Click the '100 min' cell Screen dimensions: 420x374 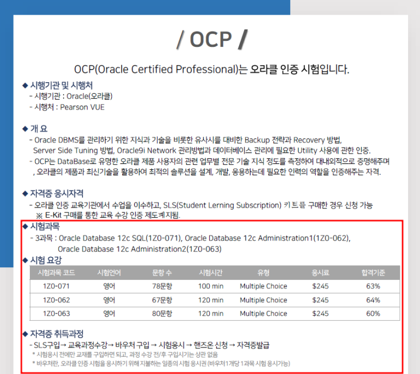(211, 286)
